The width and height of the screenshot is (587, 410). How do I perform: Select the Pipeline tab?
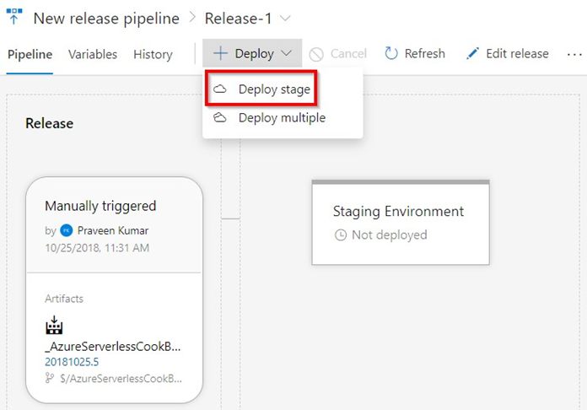pyautogui.click(x=30, y=54)
